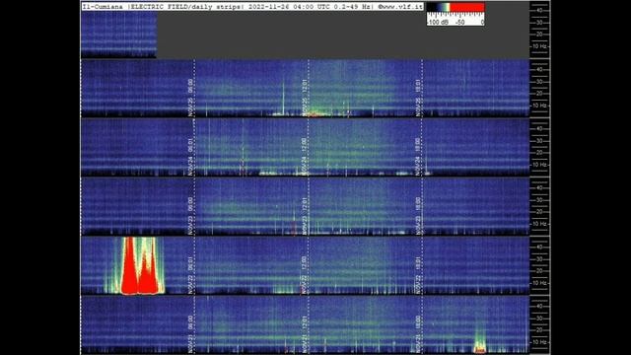
Task: Click the Nov 23 18:00 time marker
Action: click(x=418, y=216)
